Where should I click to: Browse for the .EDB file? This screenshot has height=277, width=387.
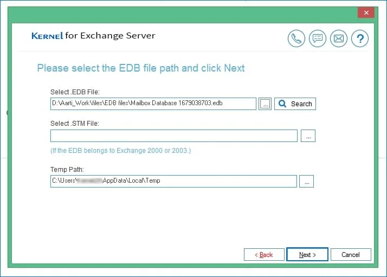coord(265,104)
